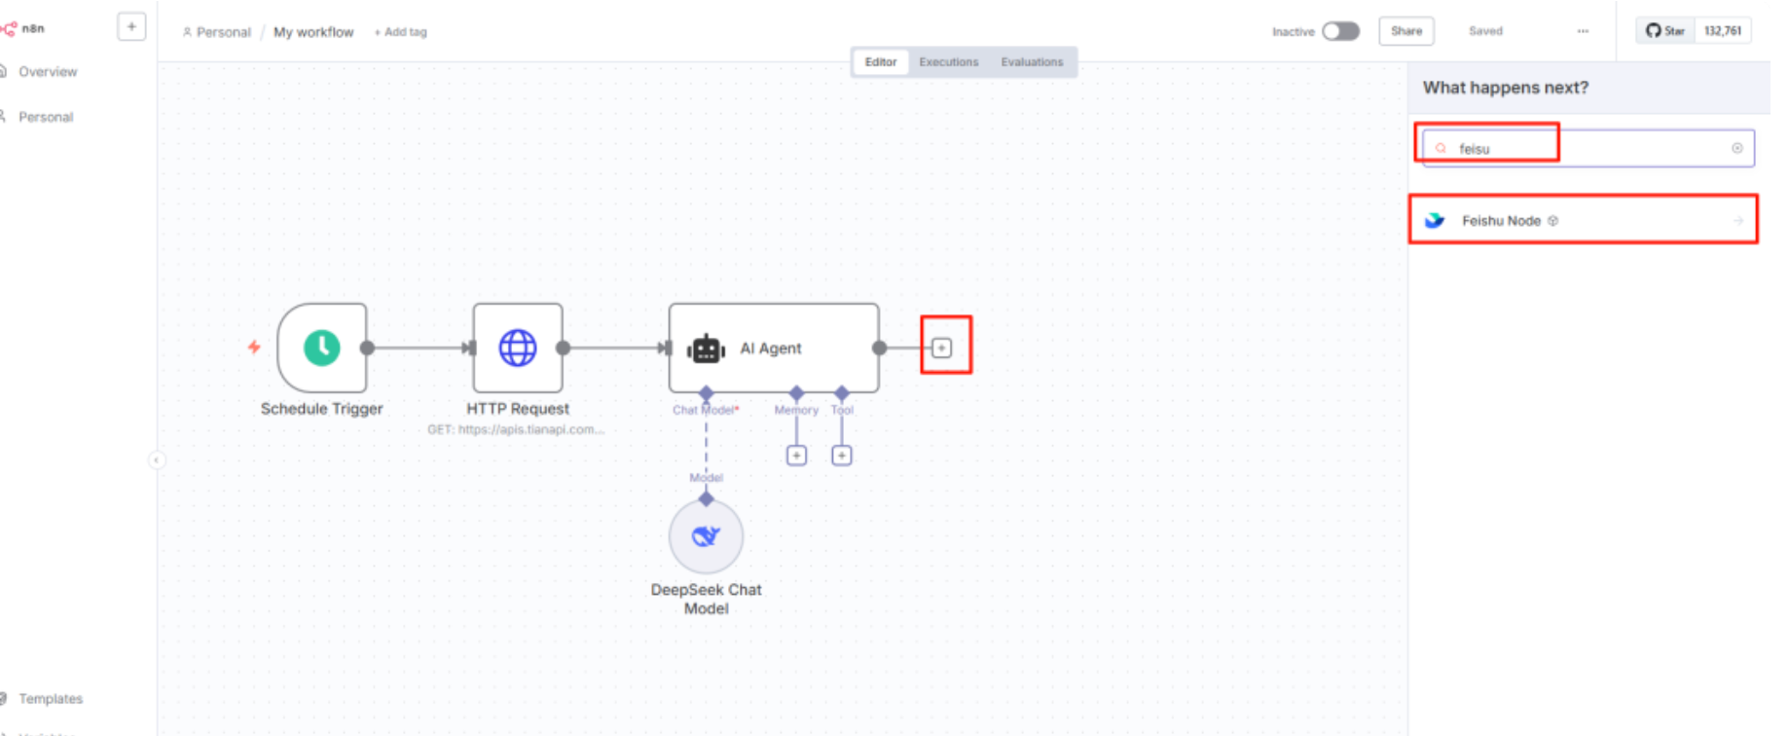Click the search magnifier icon
The width and height of the screenshot is (1789, 736).
(1441, 148)
